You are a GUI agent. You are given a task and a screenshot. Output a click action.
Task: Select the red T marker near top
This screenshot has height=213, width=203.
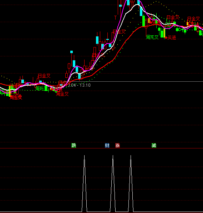[x=116, y=17]
